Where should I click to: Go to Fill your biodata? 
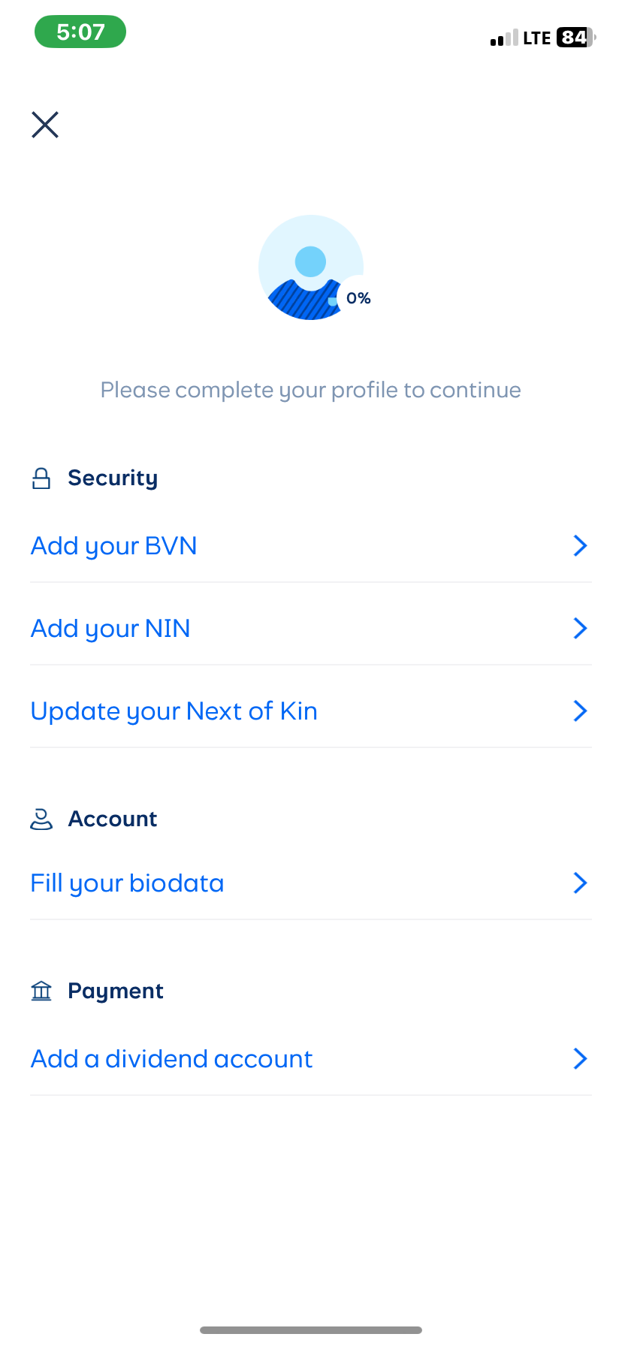click(x=128, y=883)
